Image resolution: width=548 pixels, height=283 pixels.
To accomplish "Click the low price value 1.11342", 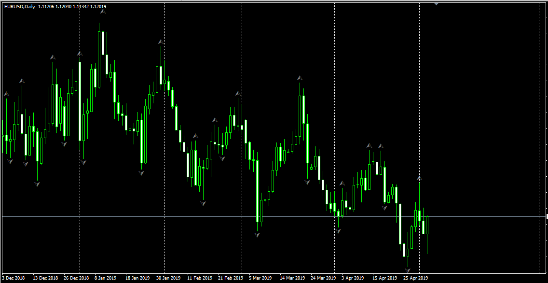I will pos(81,7).
